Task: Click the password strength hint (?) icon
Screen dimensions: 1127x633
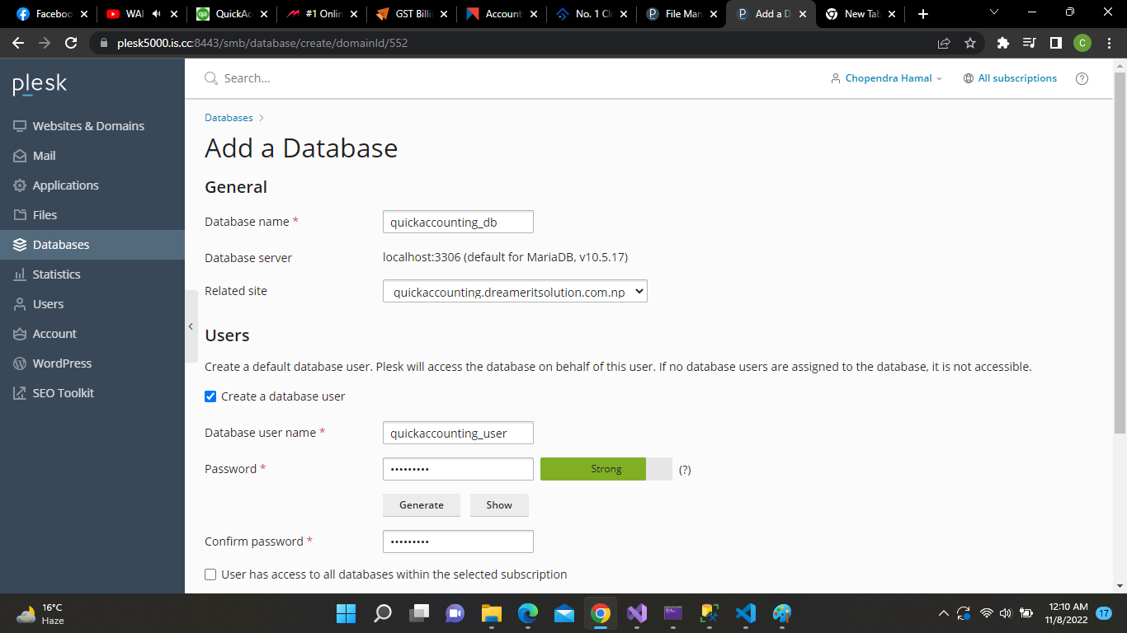Action: click(684, 470)
